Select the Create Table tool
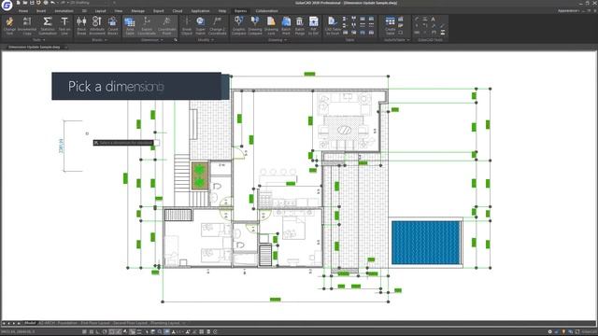 point(391,26)
